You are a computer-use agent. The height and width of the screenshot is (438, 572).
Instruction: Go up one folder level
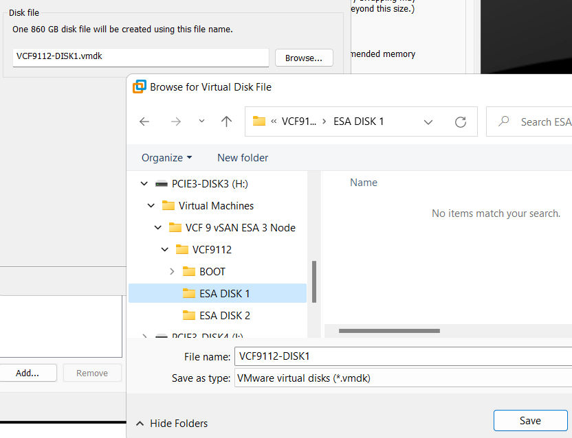227,122
